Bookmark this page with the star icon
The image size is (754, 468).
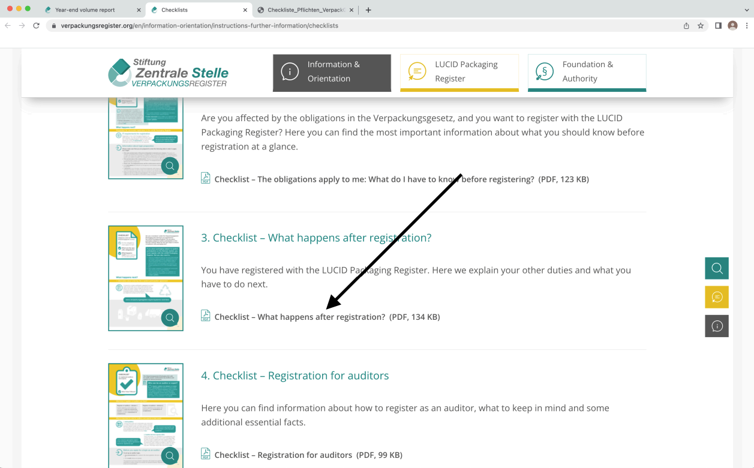coord(701,26)
